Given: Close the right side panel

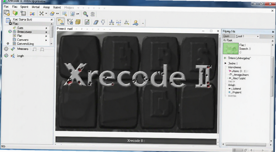Looking at the screenshot, I should (x=273, y=32).
